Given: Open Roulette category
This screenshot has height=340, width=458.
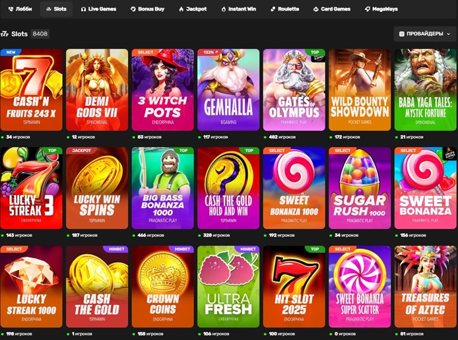Looking at the screenshot, I should tap(285, 9).
